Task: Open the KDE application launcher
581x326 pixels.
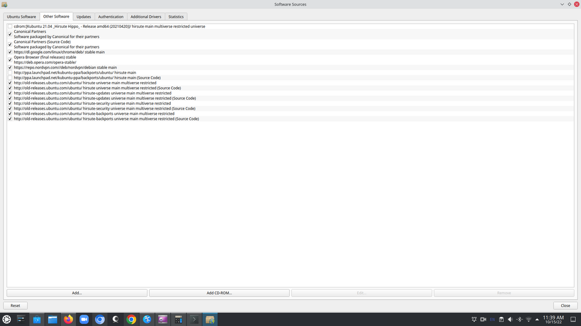Action: pyautogui.click(x=7, y=319)
